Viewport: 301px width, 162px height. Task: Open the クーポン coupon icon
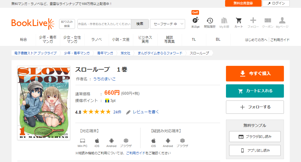click(268, 21)
